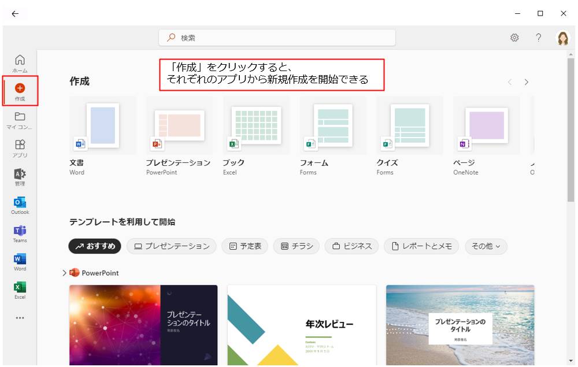Select the おすすめ recommended filter

coord(95,246)
